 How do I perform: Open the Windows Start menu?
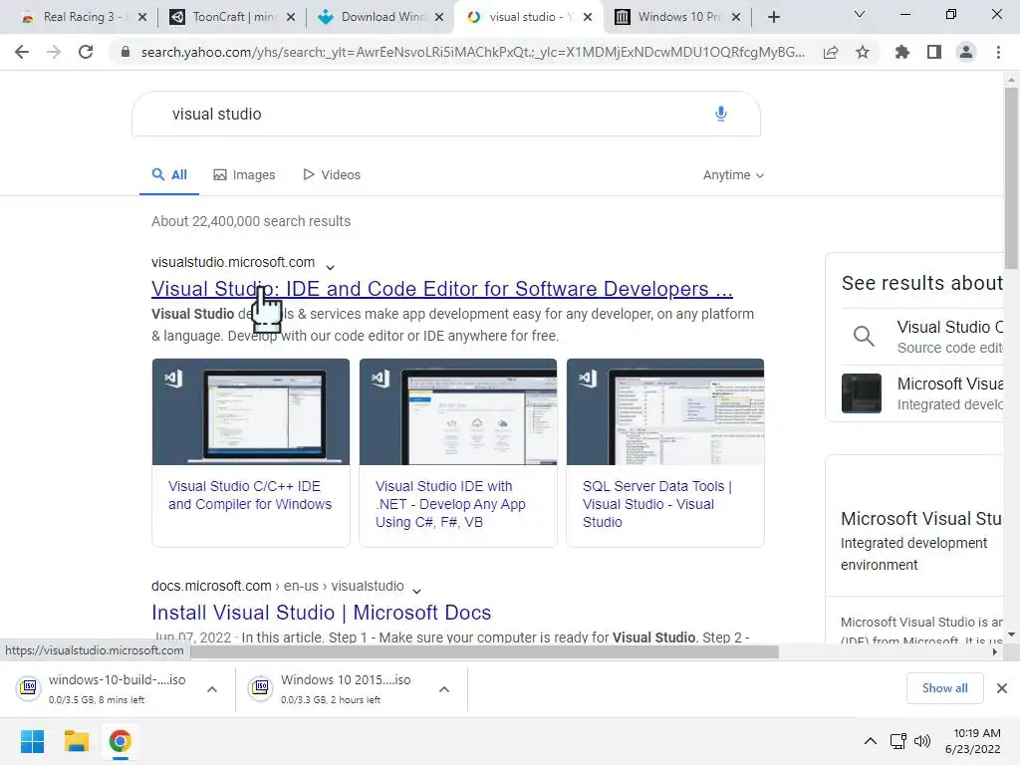(33, 741)
